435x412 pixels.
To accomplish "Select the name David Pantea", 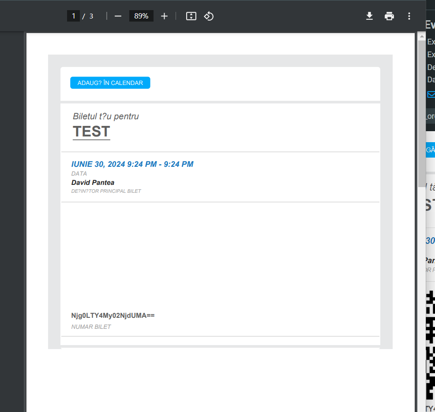I will [93, 183].
